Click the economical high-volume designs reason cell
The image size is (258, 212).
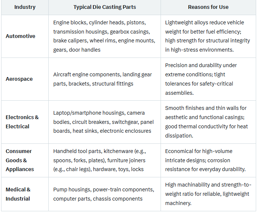pos(205,160)
